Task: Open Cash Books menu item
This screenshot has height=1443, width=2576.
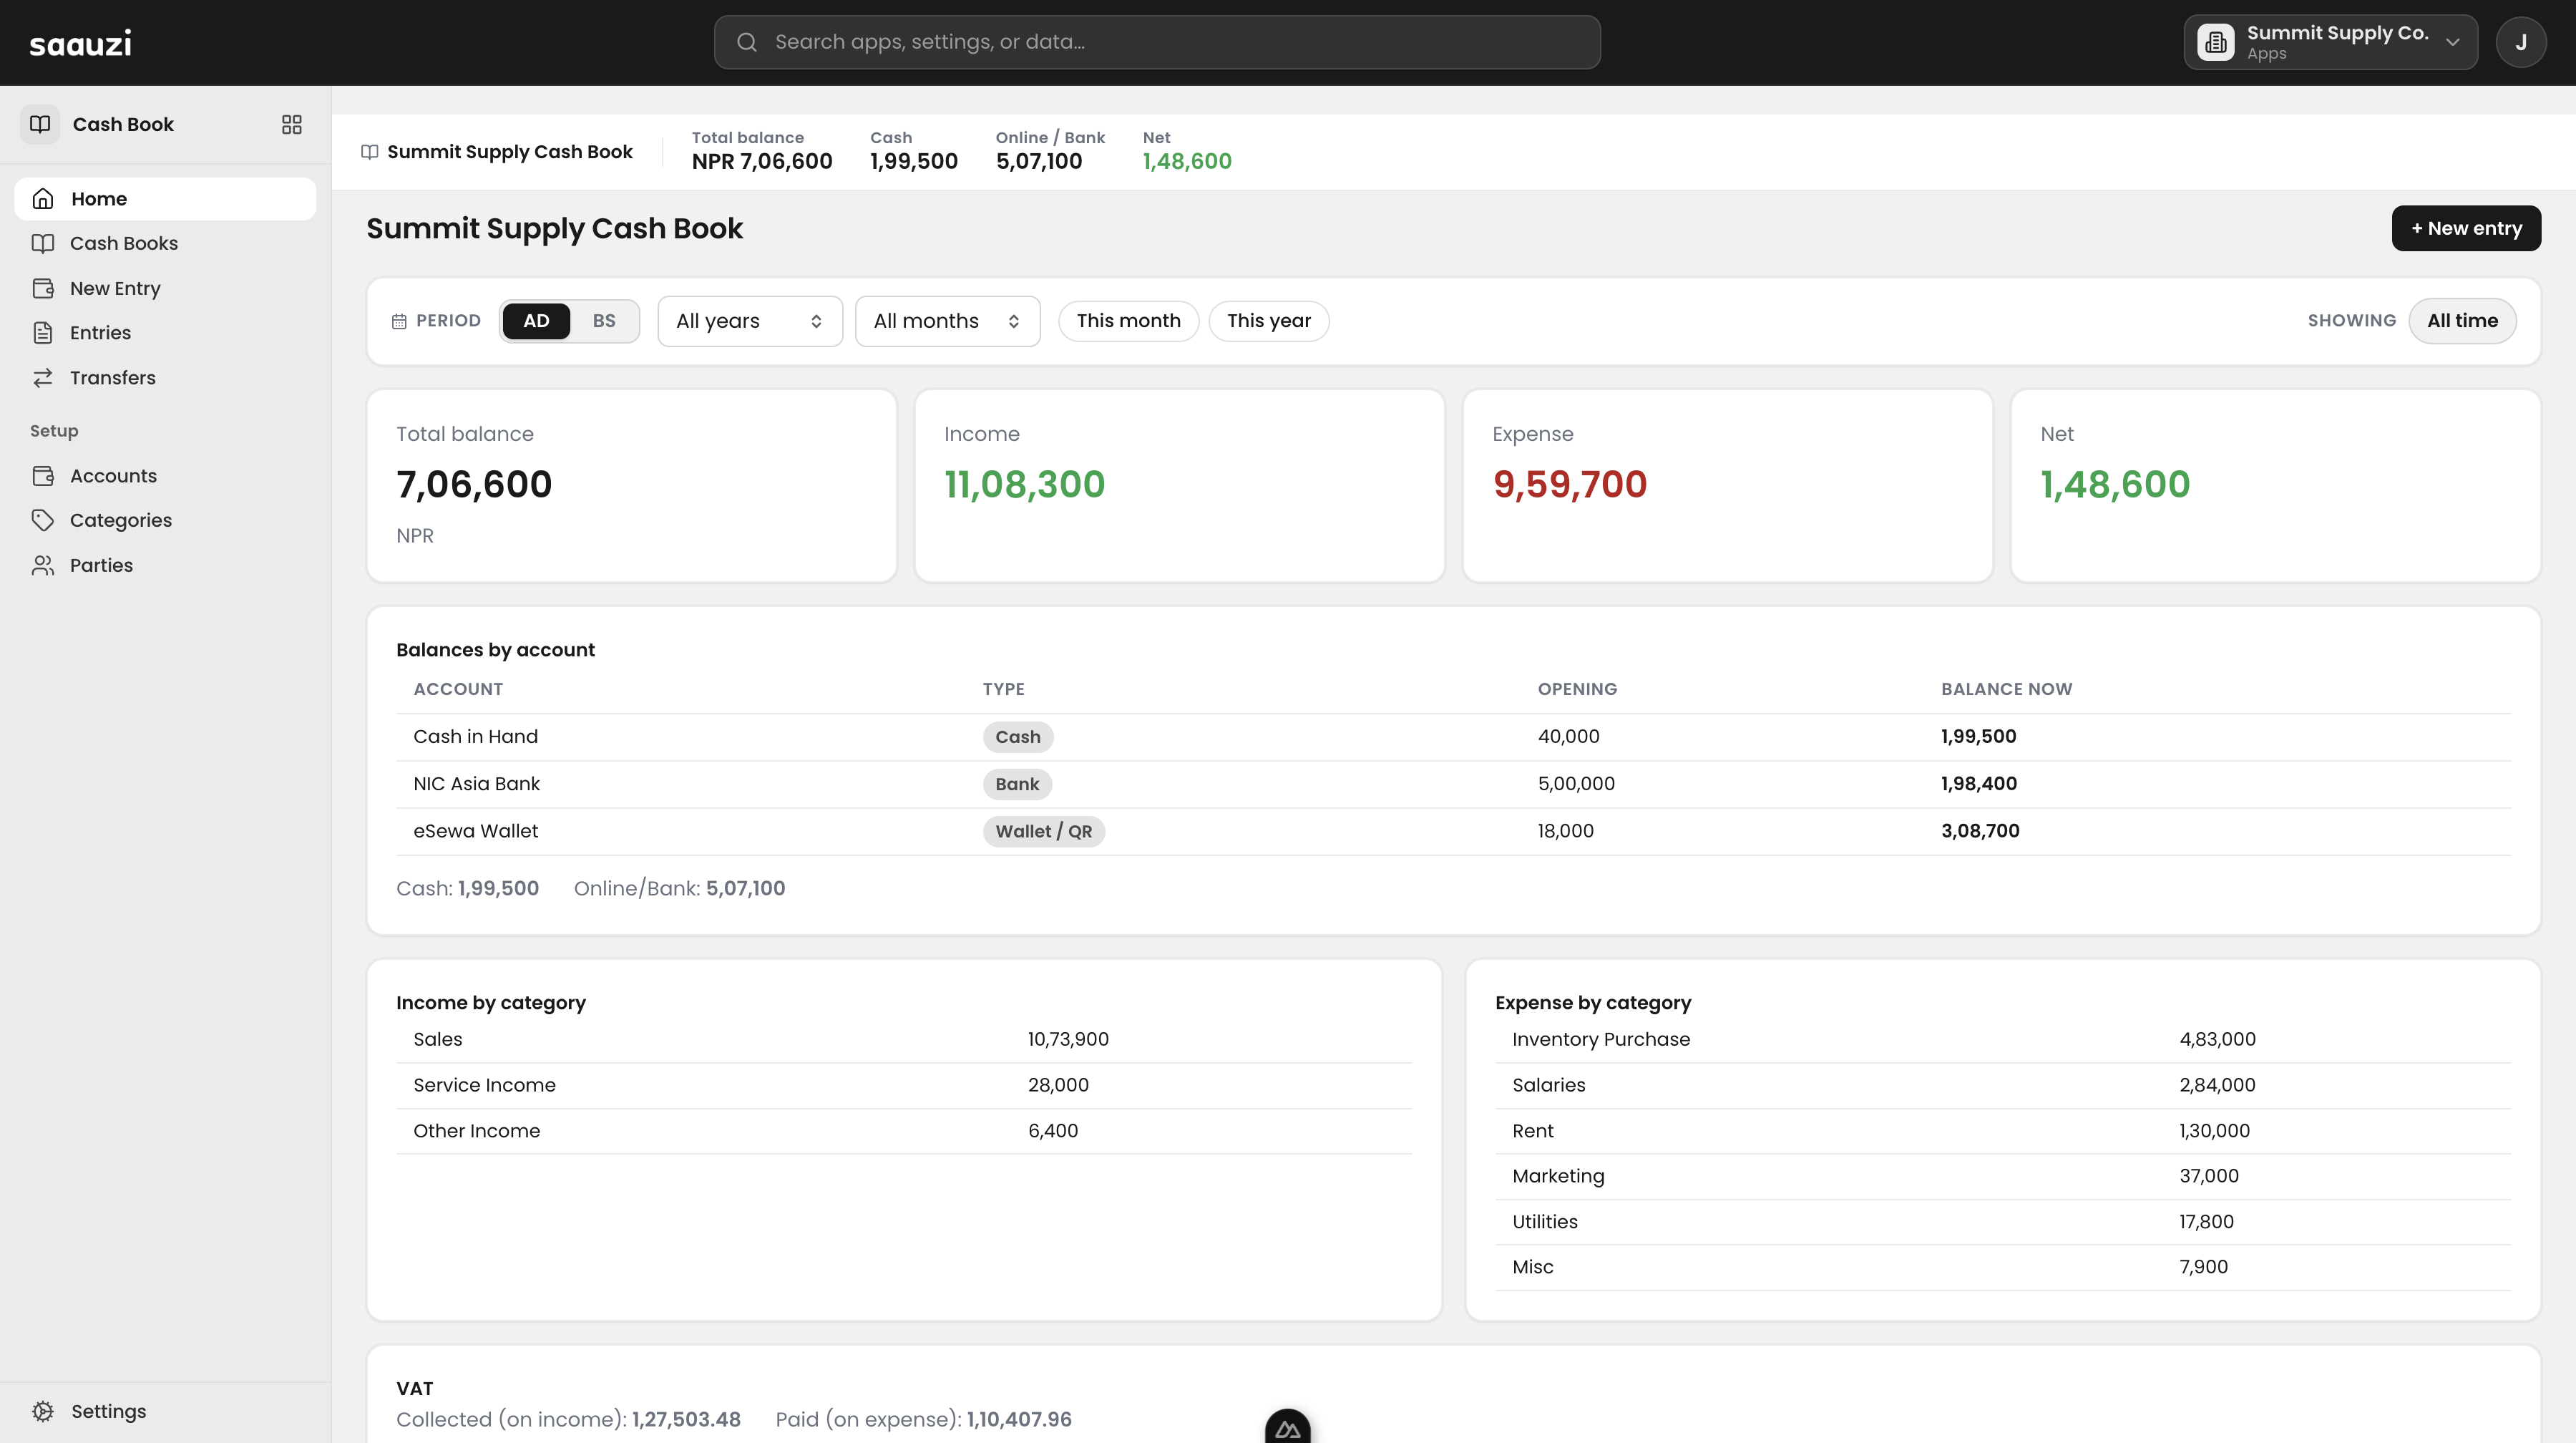Action: (x=165, y=243)
